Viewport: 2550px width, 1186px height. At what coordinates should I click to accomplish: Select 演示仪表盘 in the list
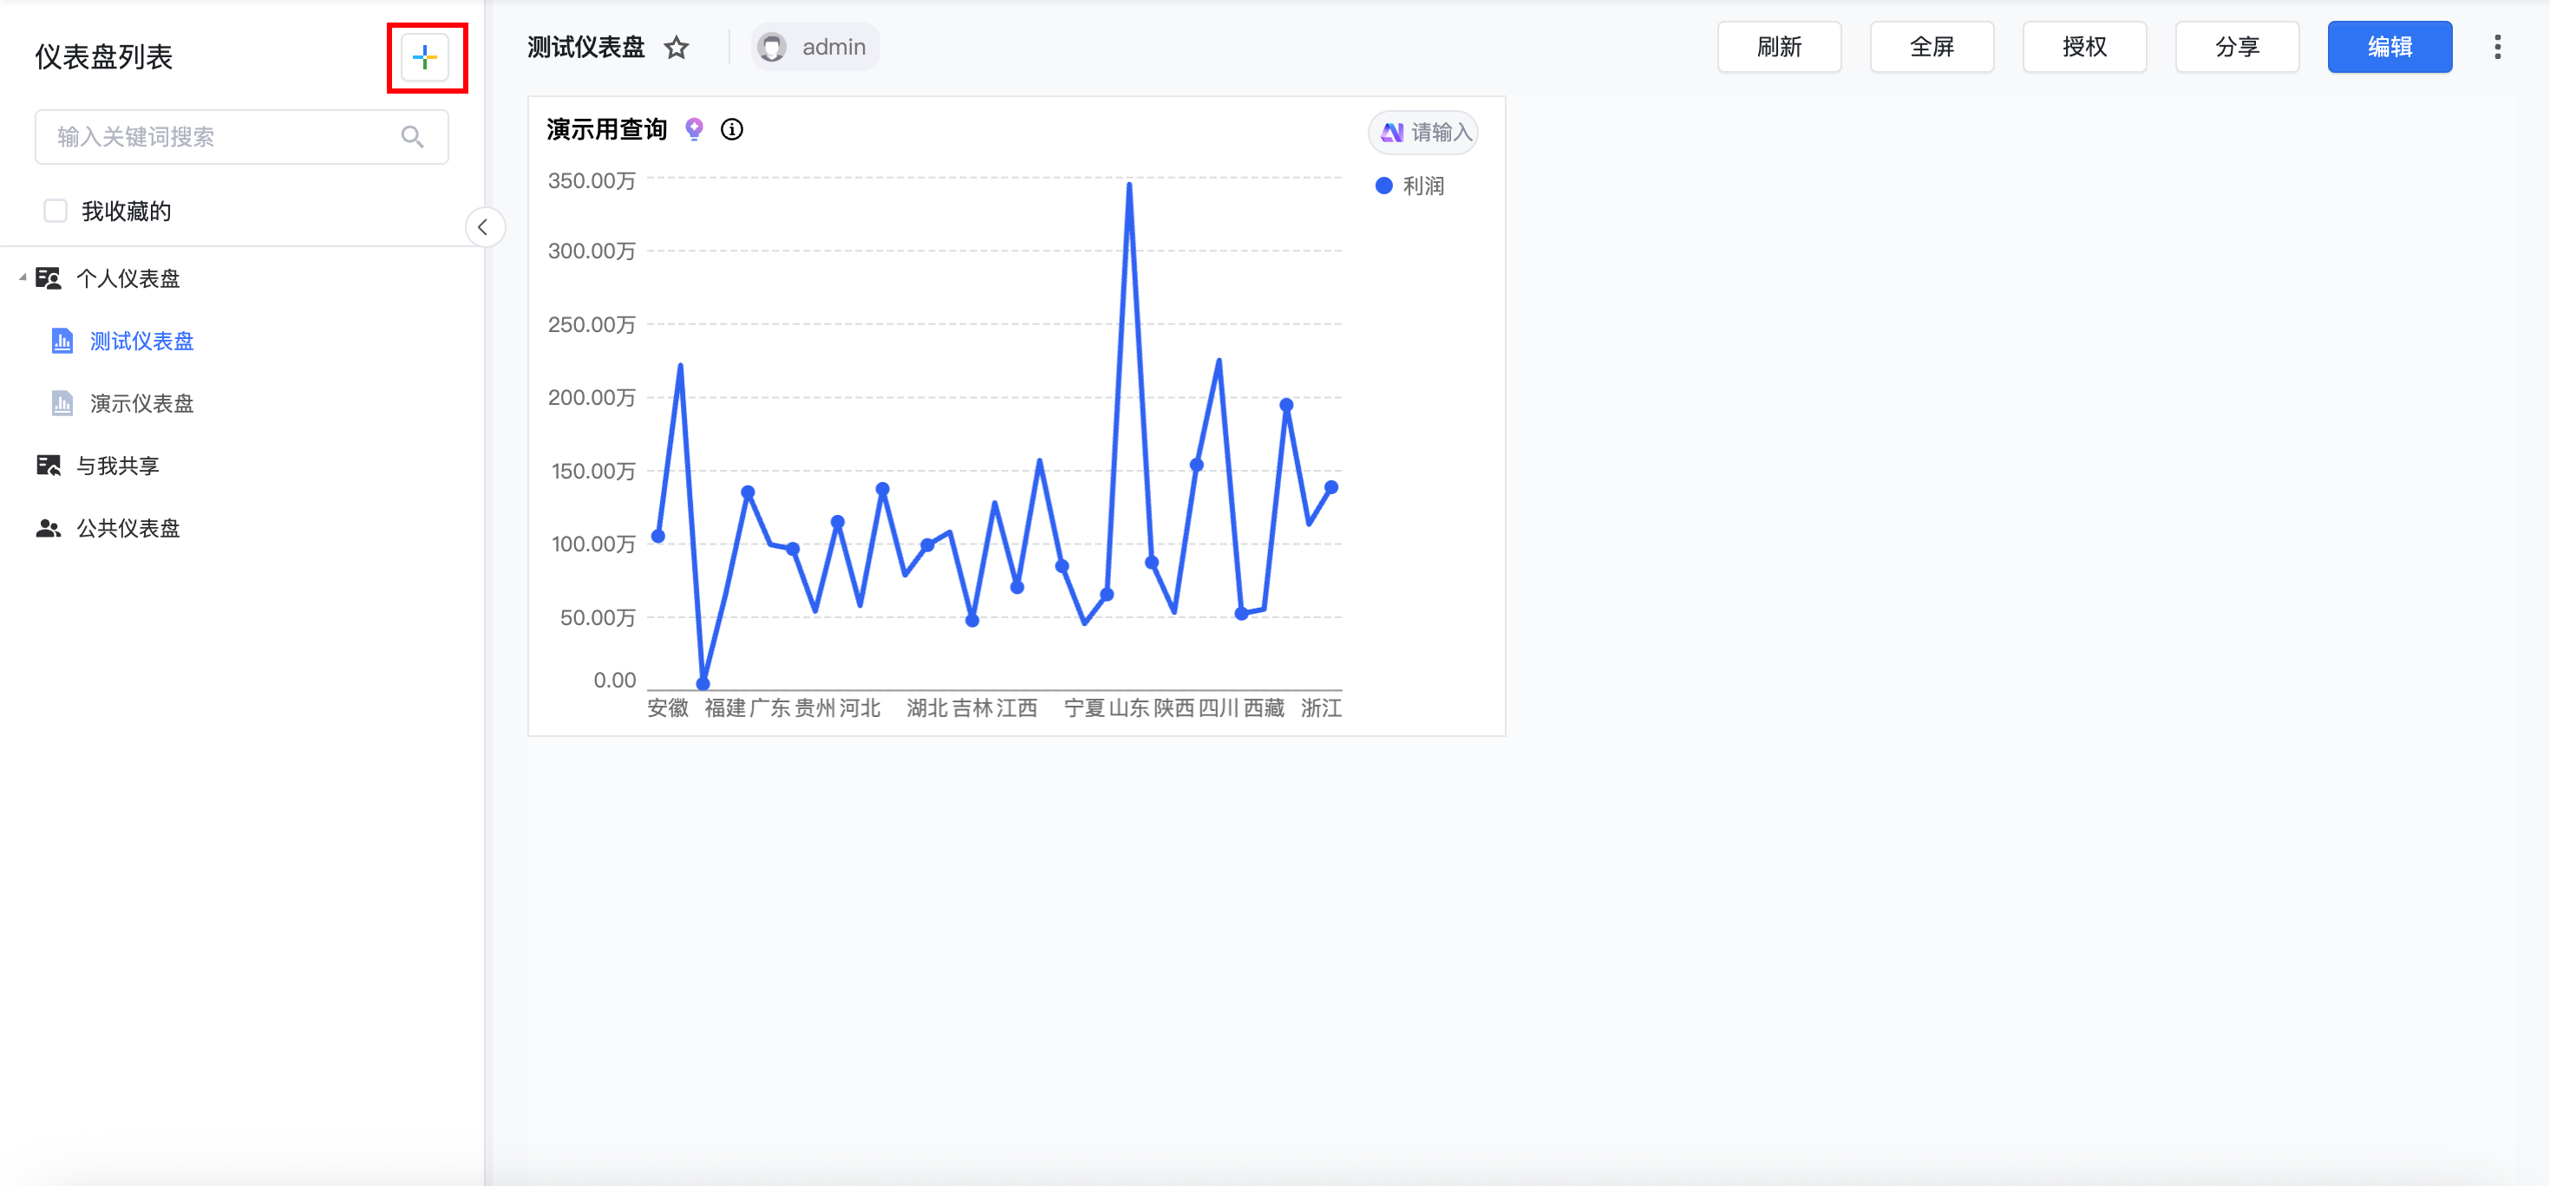pyautogui.click(x=141, y=404)
